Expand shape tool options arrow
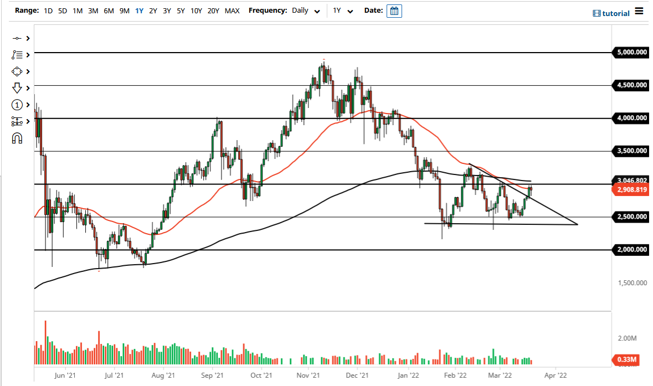Image resolution: width=653 pixels, height=386 pixels. 28,71
